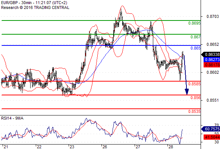Click the date label 26 on the time axis
The width and height of the screenshot is (220, 149).
105,147
